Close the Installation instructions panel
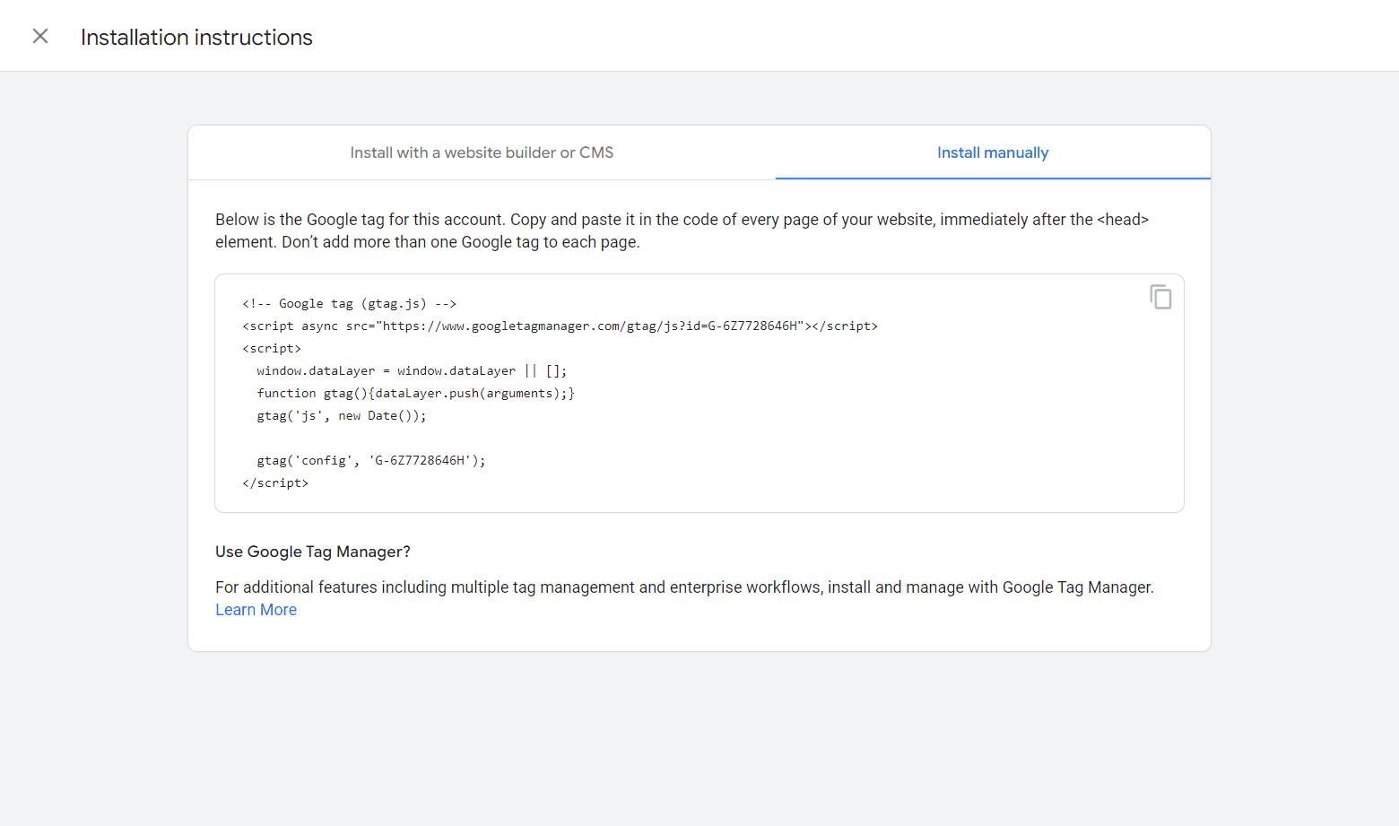Screen dimensions: 1399x826 click(40, 36)
